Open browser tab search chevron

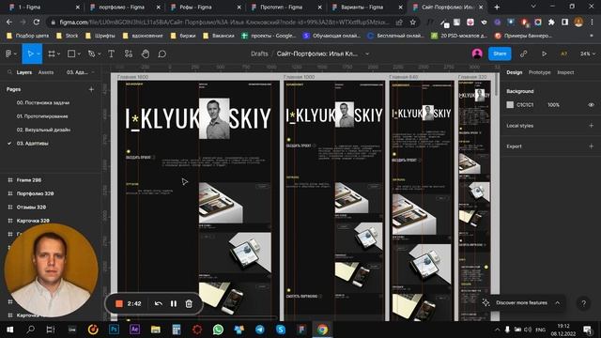pos(533,7)
